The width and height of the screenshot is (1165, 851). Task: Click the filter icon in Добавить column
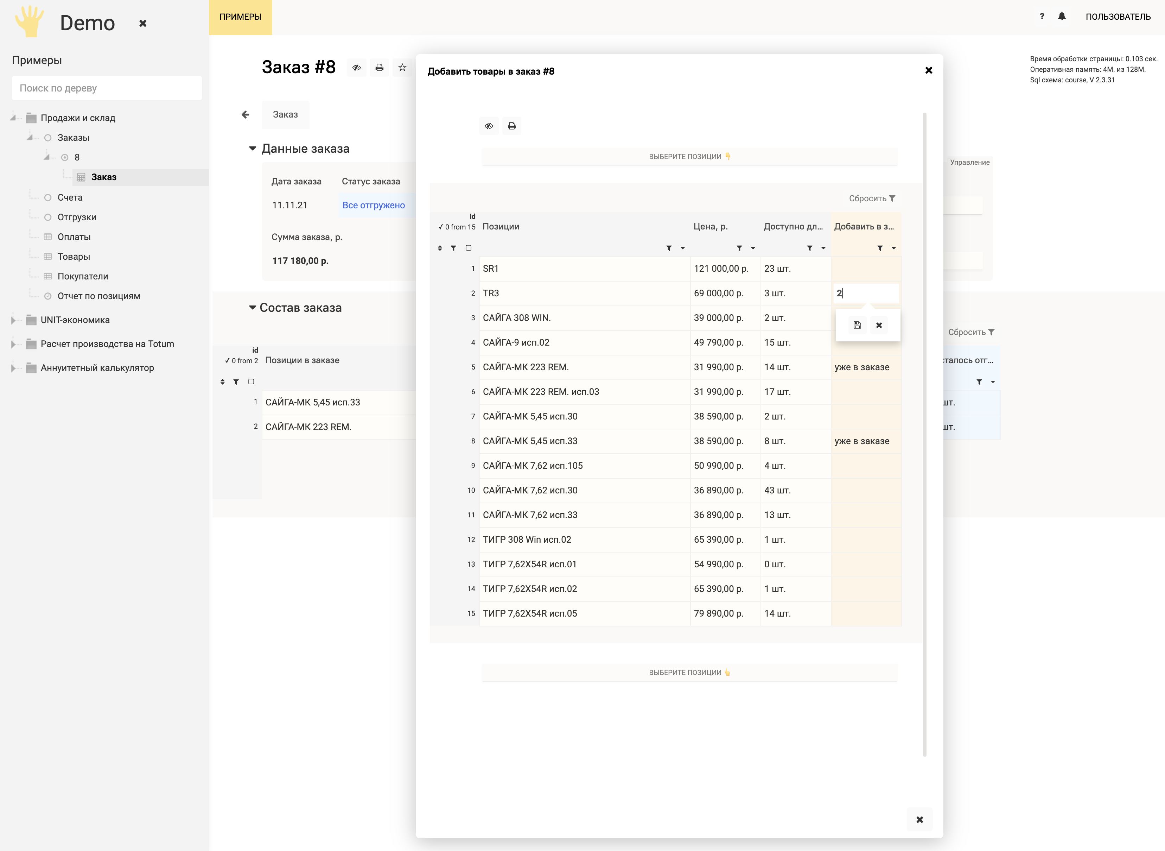coord(880,248)
